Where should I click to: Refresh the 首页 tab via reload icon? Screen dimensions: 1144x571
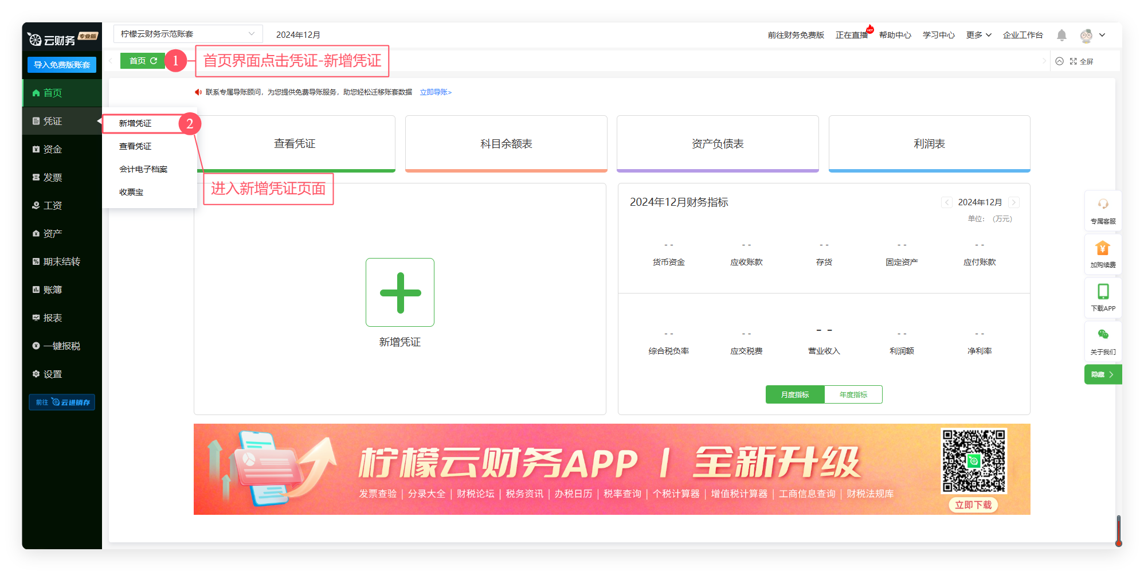154,61
